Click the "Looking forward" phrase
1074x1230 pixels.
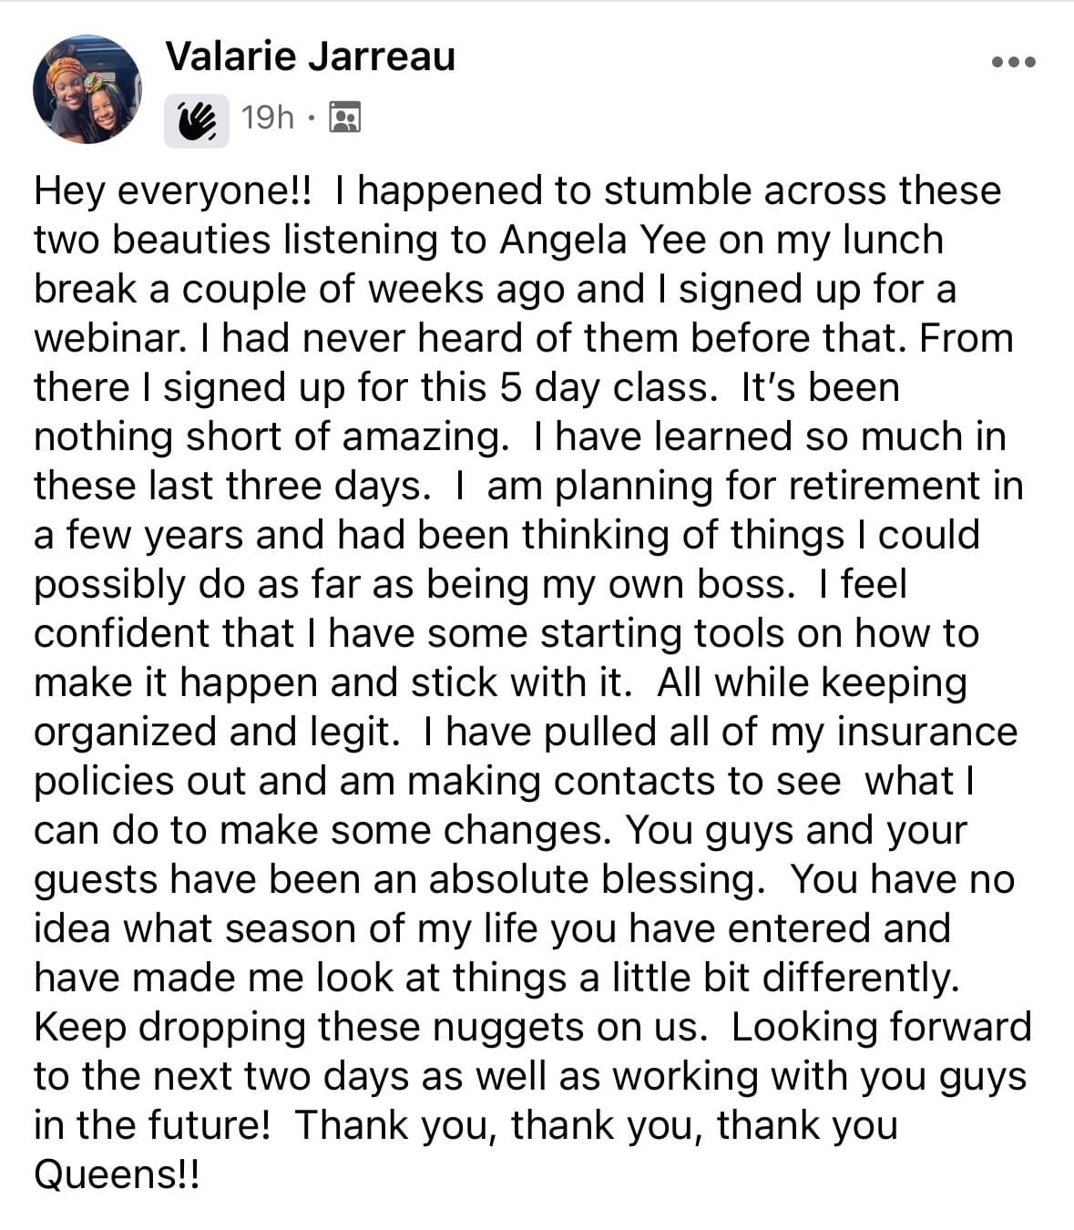tap(881, 1027)
